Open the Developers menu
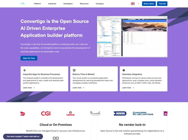 point(68,4)
